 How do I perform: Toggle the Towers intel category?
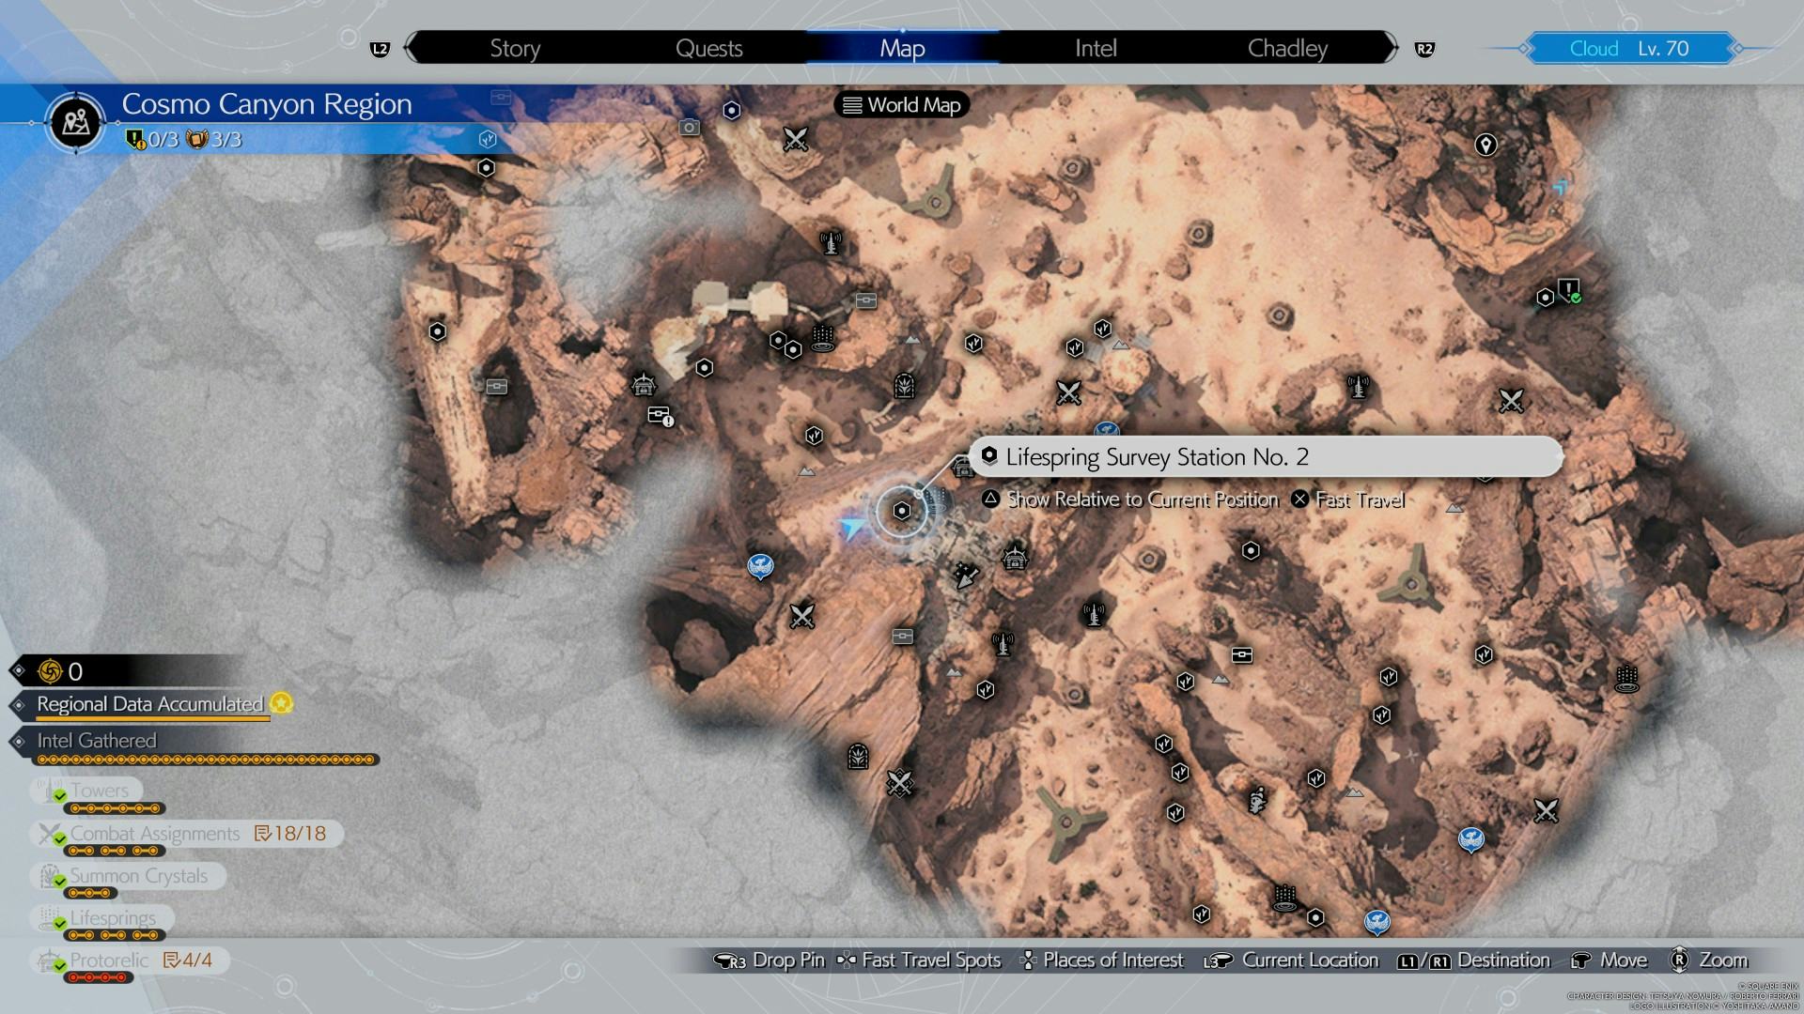point(86,791)
